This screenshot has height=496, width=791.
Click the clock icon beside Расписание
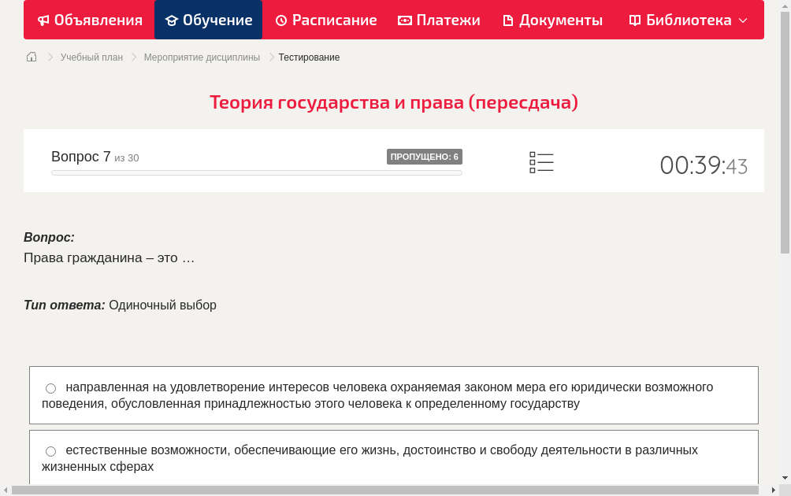point(280,20)
